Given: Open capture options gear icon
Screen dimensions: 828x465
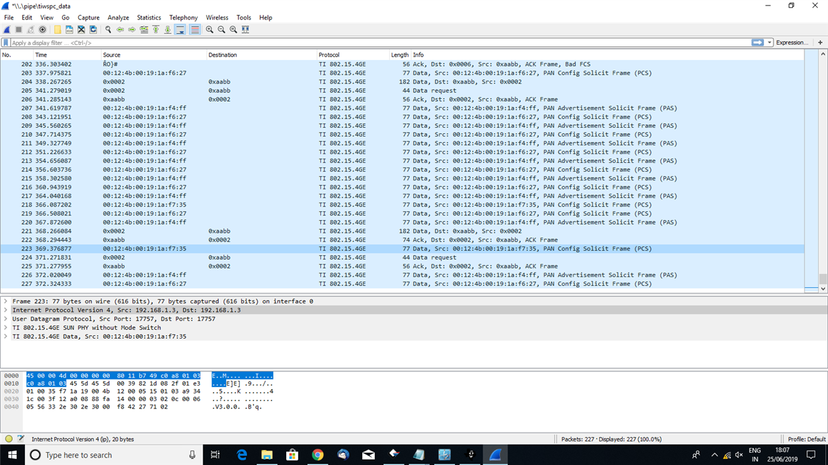Looking at the screenshot, I should [x=42, y=30].
